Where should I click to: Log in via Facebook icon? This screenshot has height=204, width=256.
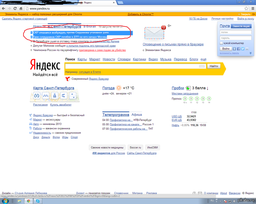[238, 49]
